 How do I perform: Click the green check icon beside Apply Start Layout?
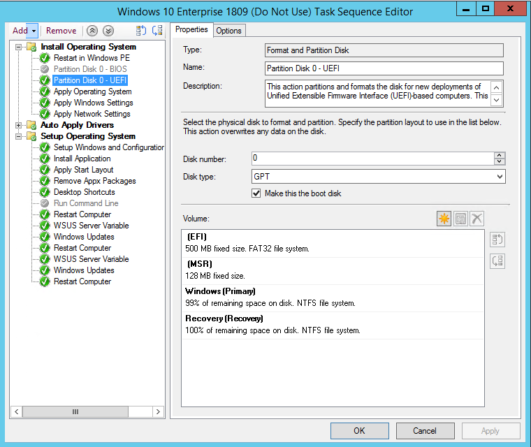point(45,170)
